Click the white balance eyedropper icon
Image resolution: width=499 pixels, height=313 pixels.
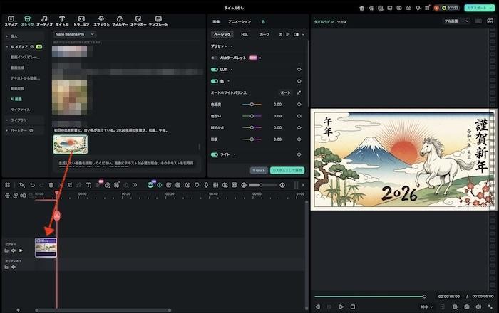click(299, 92)
